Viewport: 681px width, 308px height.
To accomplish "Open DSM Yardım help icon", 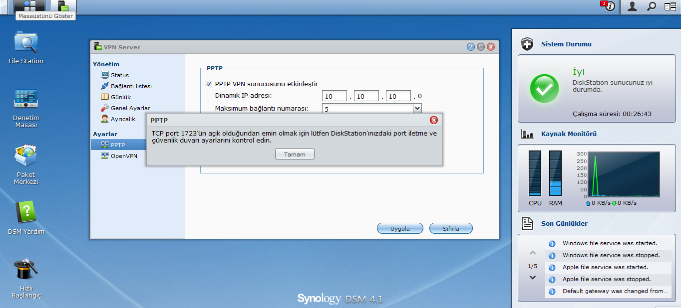I will (x=26, y=213).
